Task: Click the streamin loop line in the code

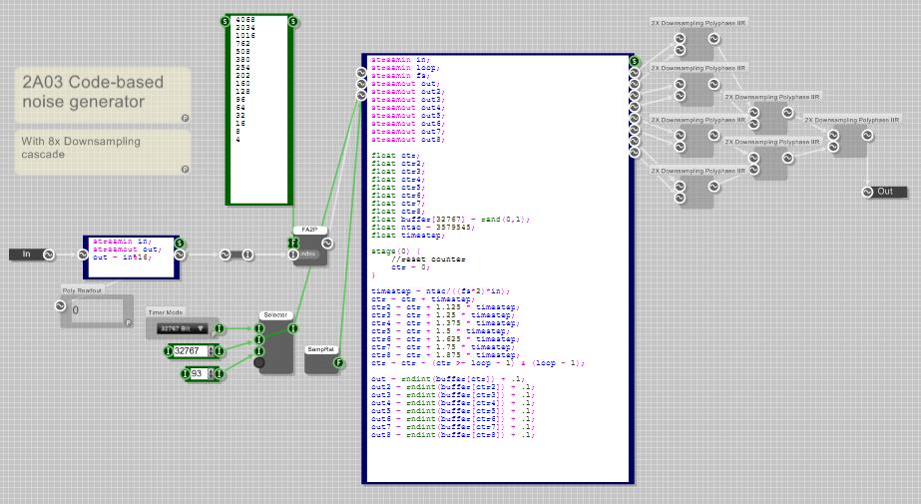Action: point(405,68)
